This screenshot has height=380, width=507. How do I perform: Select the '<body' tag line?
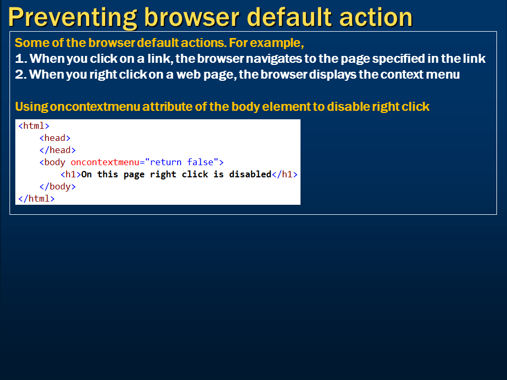pos(51,162)
